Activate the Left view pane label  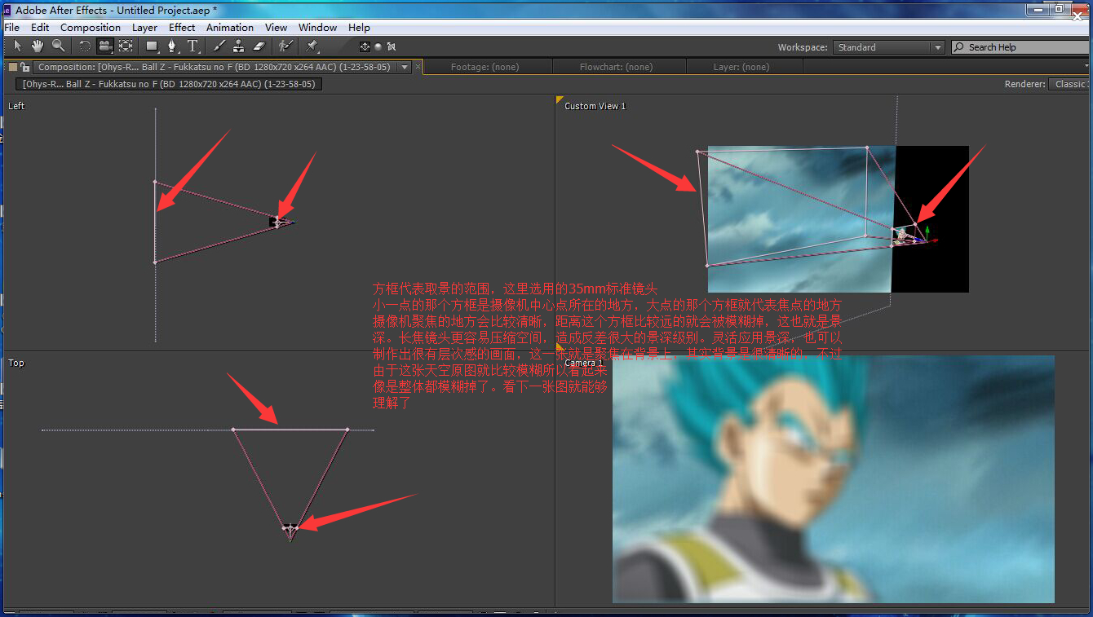pos(16,106)
